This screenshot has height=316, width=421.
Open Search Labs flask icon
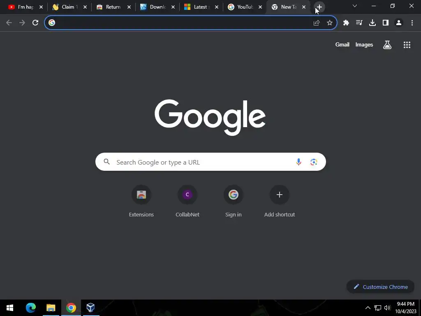tap(387, 45)
